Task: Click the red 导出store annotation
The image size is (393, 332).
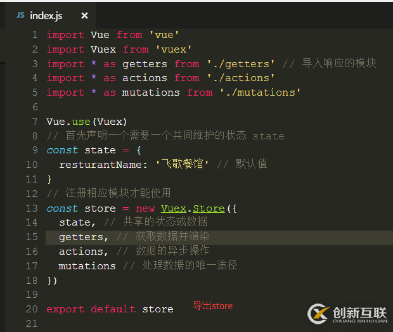Action: coord(213,306)
